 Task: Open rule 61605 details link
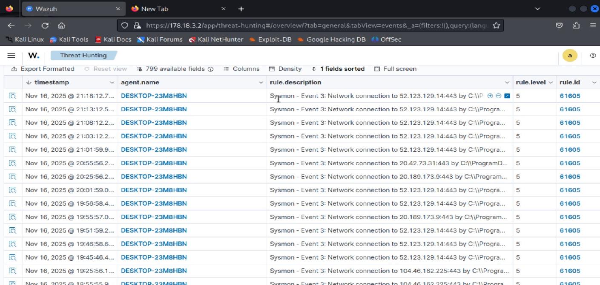click(570, 96)
